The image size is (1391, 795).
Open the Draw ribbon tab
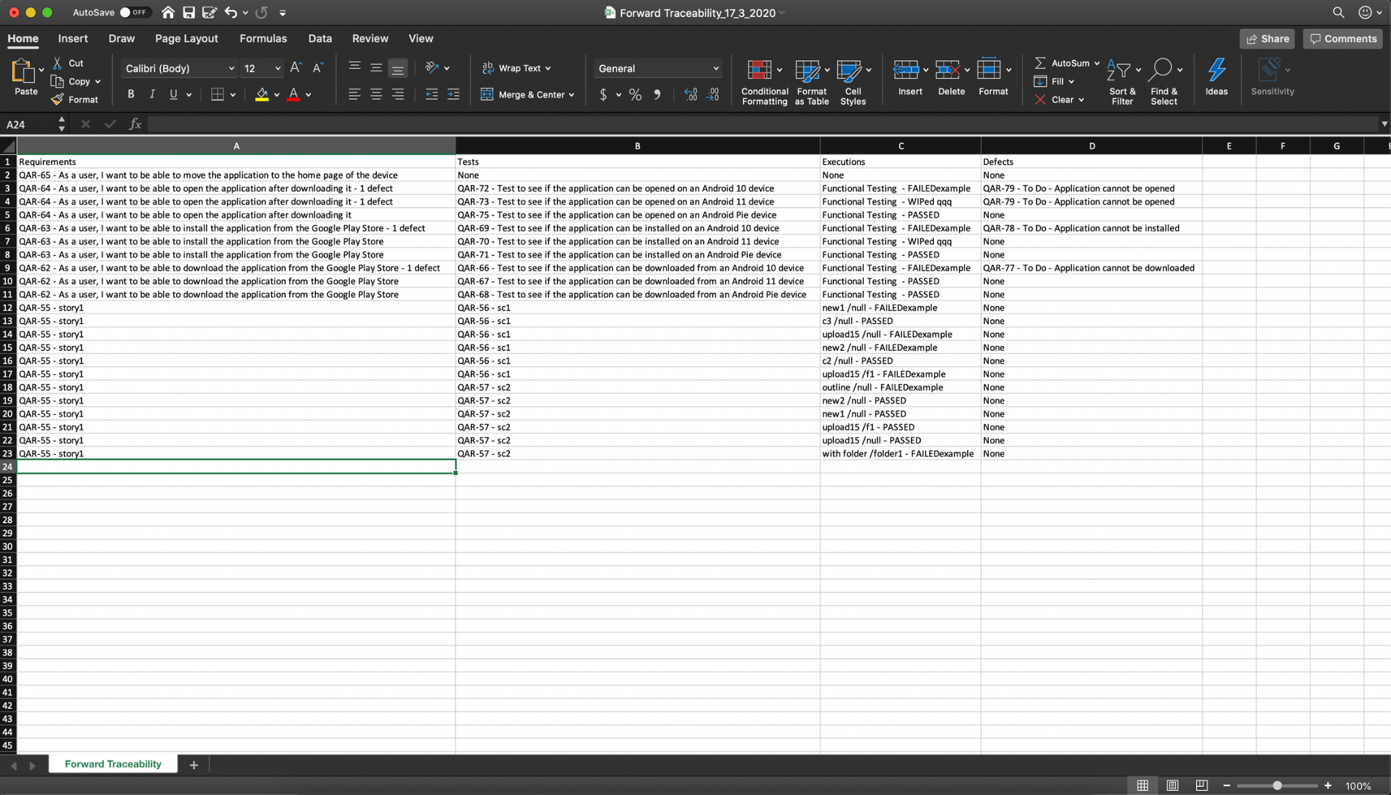(x=122, y=39)
